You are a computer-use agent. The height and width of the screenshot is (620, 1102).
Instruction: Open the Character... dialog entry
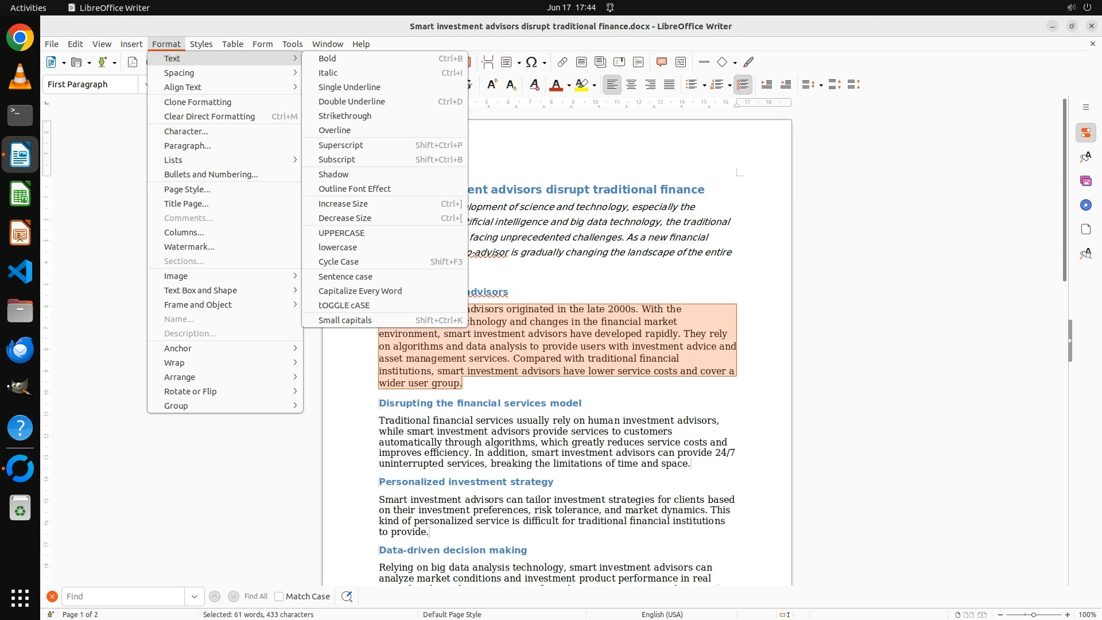click(x=186, y=131)
